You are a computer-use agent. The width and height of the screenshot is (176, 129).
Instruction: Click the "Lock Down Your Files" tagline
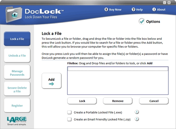[x=41, y=17]
